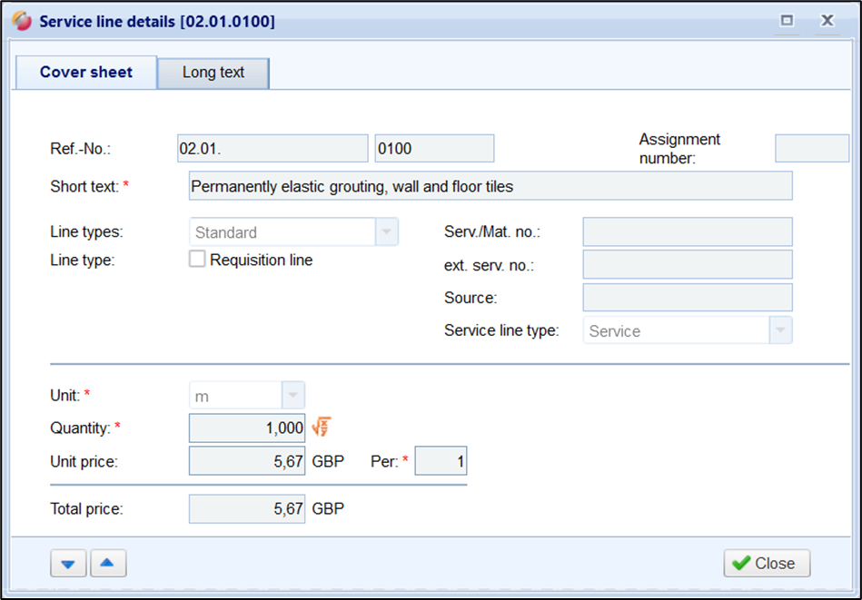Close dialog using title bar X
The image size is (862, 600).
[827, 21]
